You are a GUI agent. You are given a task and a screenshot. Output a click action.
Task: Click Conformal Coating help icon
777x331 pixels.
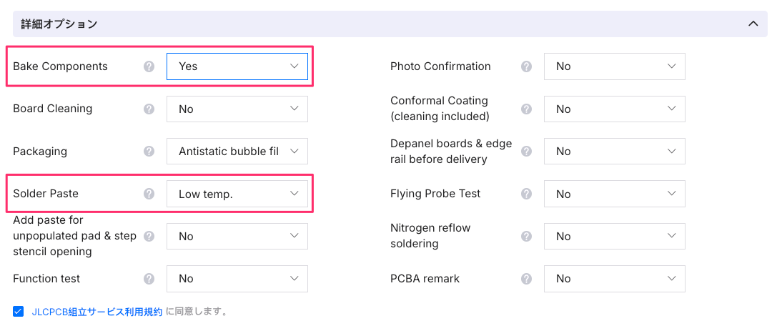coord(526,109)
